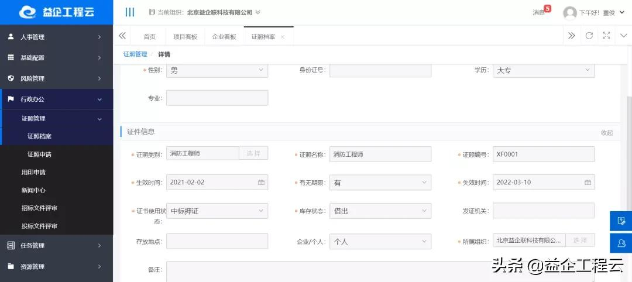The width and height of the screenshot is (632, 282).
Task: Click 收起 to collapse 证件信息
Action: point(607,133)
